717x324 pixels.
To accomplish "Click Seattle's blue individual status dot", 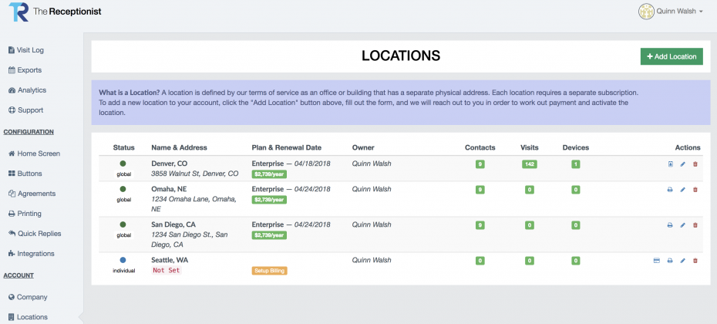I will pyautogui.click(x=123, y=260).
